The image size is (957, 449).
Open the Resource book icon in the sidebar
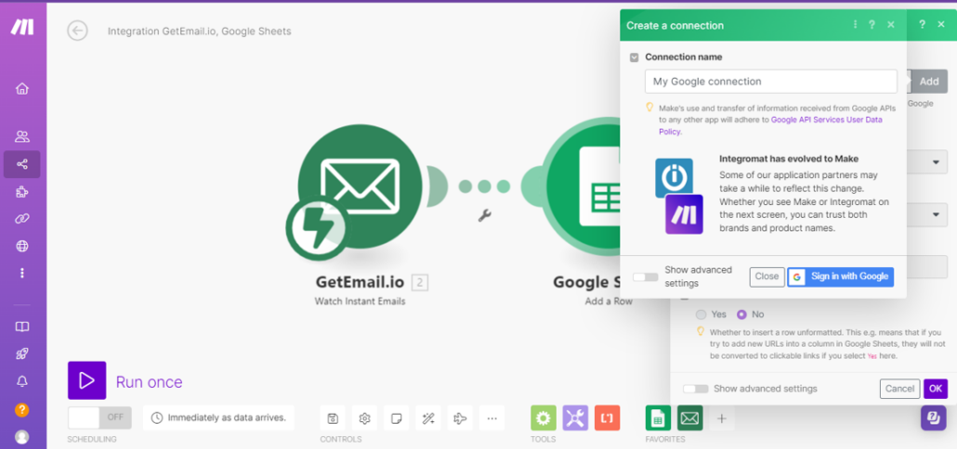click(22, 327)
